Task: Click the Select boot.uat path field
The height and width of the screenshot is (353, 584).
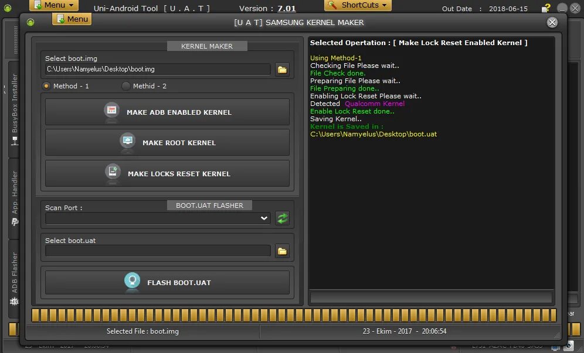Action: pos(158,251)
